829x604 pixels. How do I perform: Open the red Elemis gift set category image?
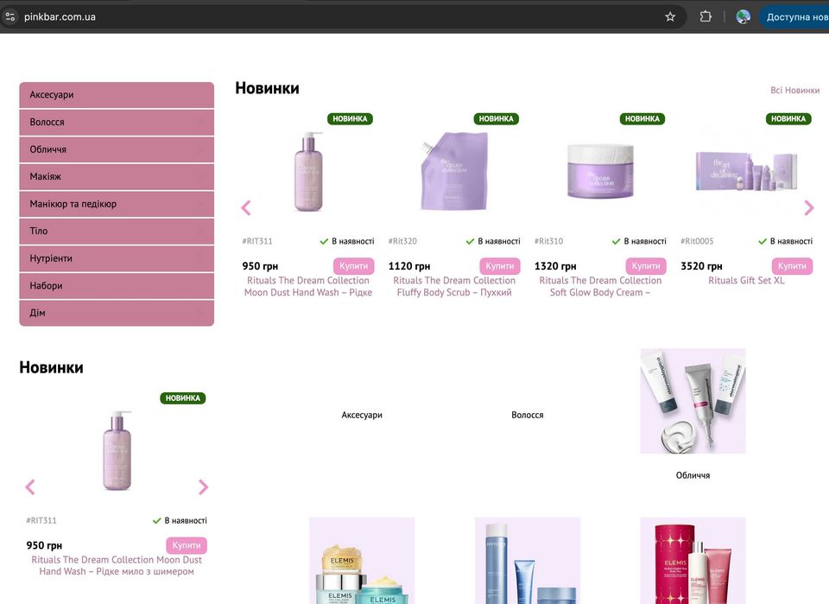pos(693,561)
